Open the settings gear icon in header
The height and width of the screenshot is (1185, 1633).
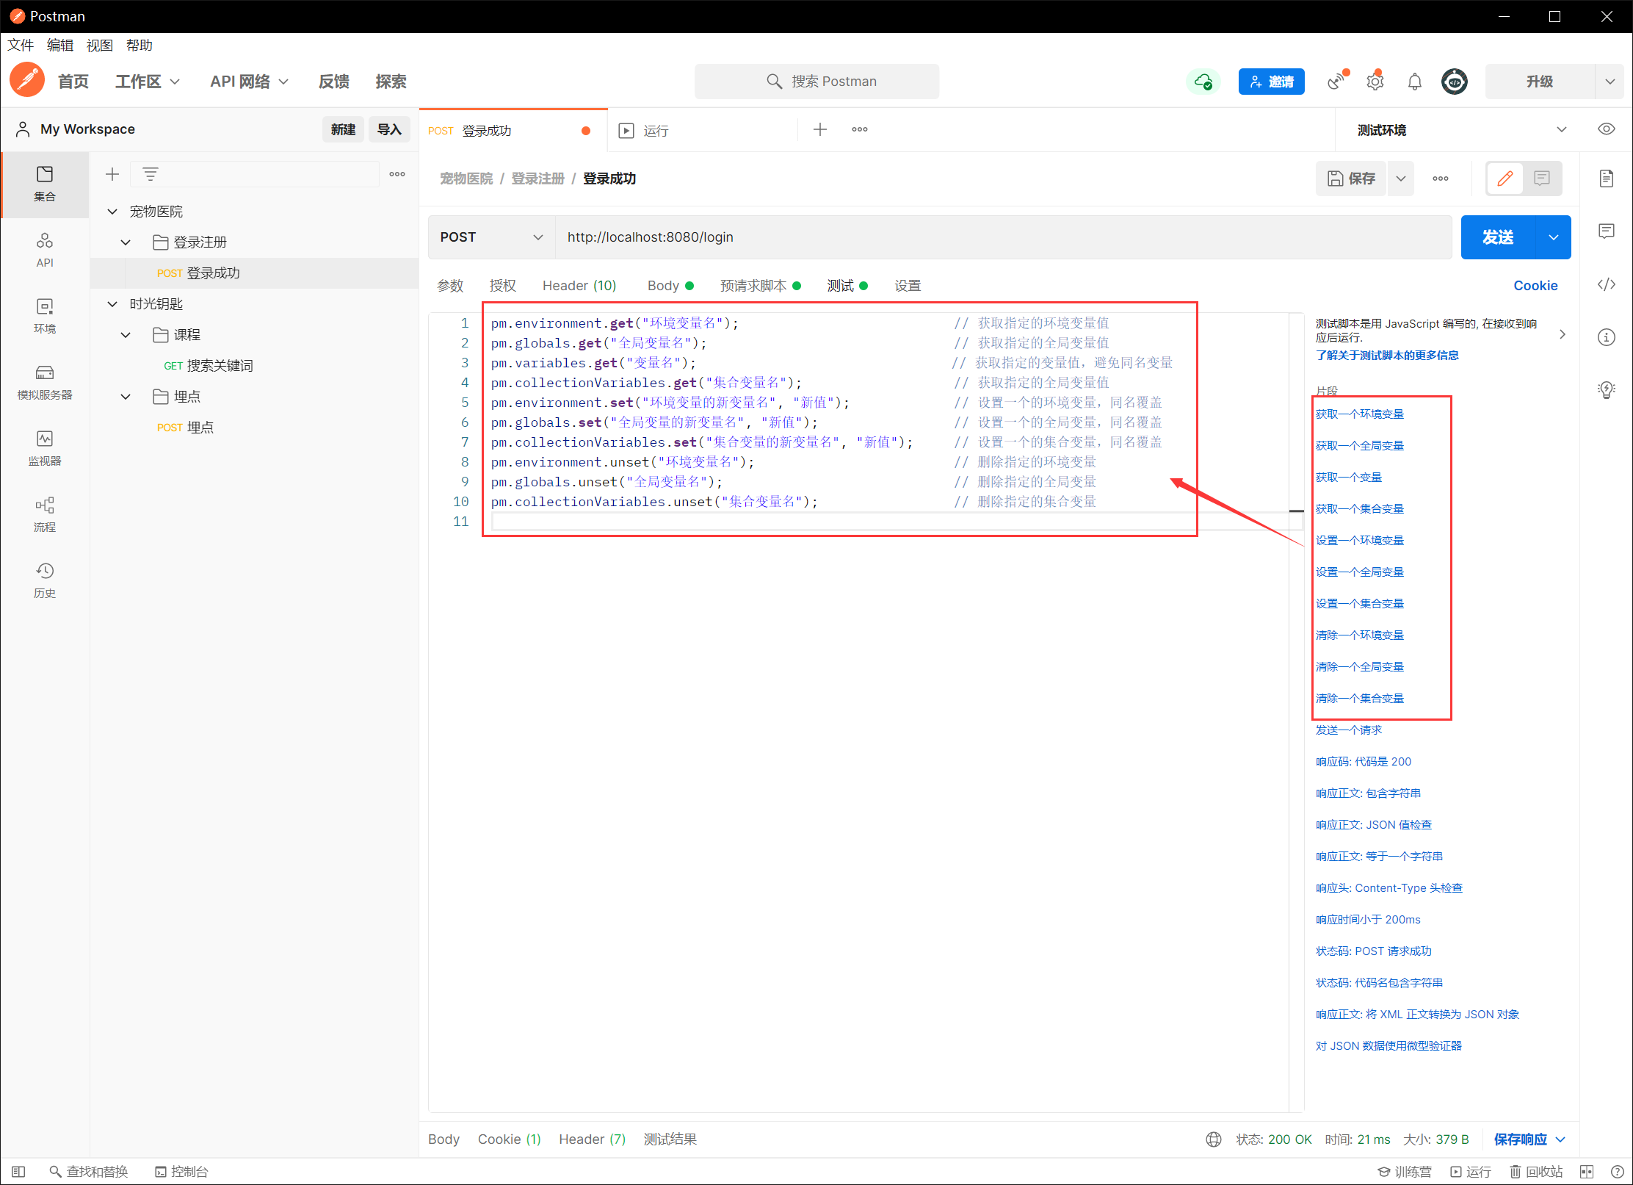coord(1375,82)
